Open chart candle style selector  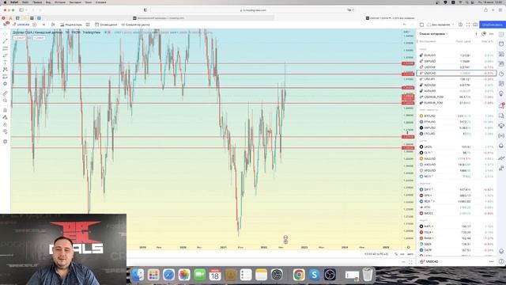(53, 25)
